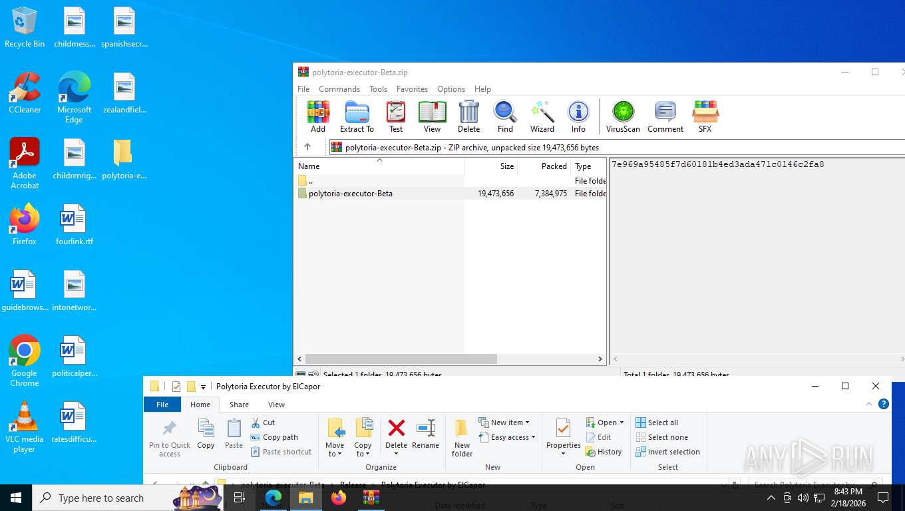Switch to the View tab in Explorer
This screenshot has width=905, height=511.
click(x=276, y=405)
